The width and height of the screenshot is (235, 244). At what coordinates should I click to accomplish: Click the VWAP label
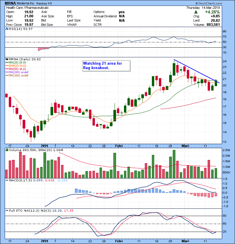pyautogui.click(x=72, y=25)
